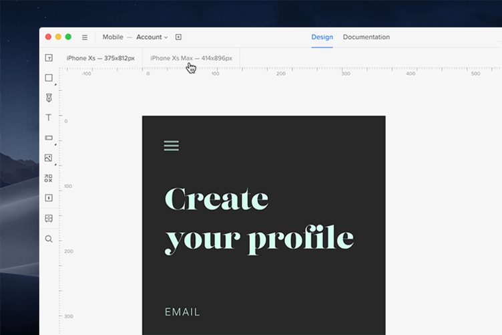The height and width of the screenshot is (335, 502).
Task: Maximize window with the green button
Action: [68, 37]
